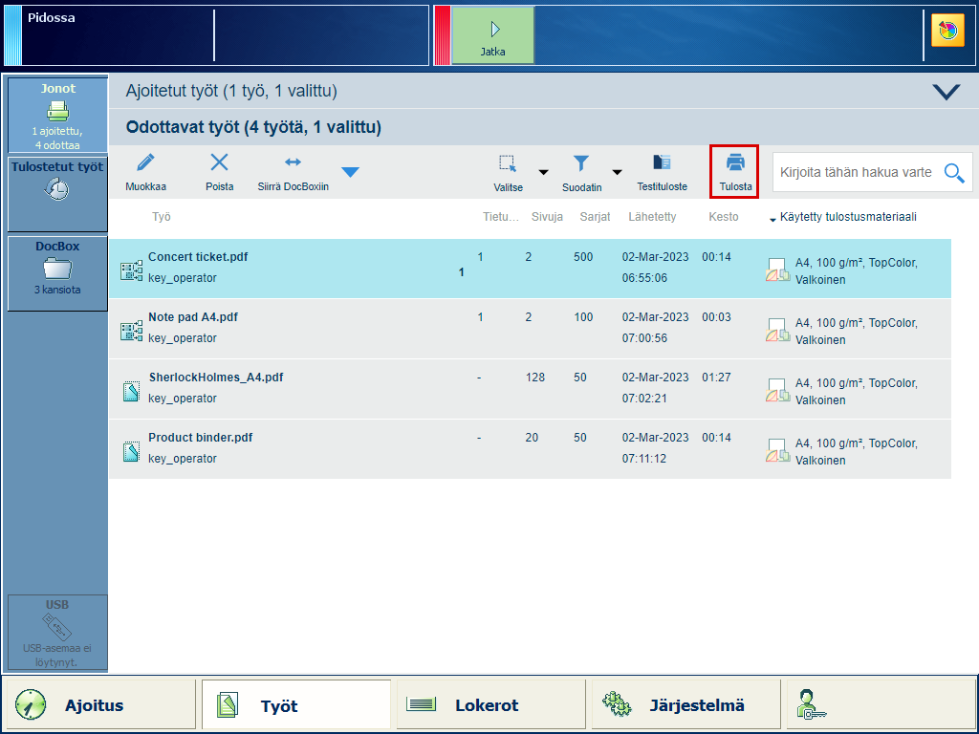Open the Suodatin dropdown arrow
The width and height of the screenshot is (979, 734).
(617, 172)
